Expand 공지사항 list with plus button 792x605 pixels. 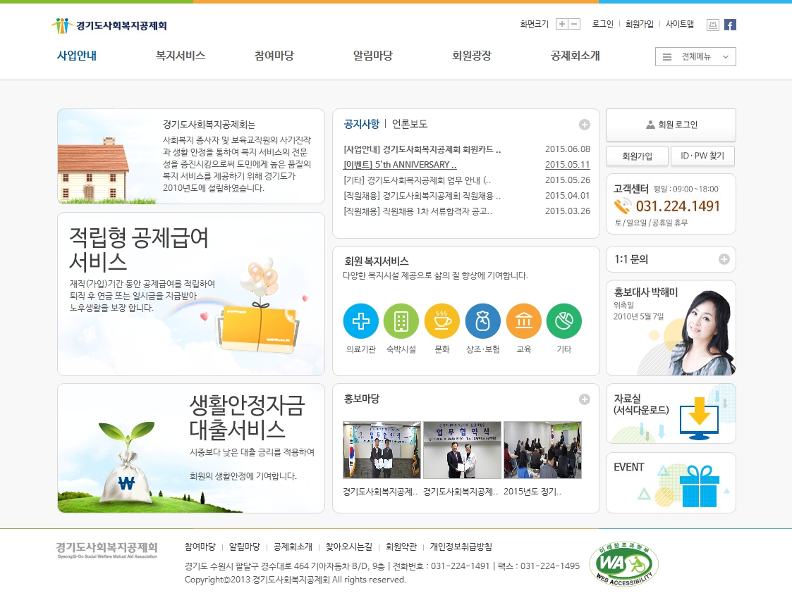point(584,125)
